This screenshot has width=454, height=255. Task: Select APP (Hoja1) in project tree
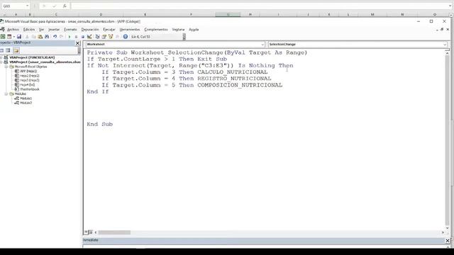click(28, 71)
